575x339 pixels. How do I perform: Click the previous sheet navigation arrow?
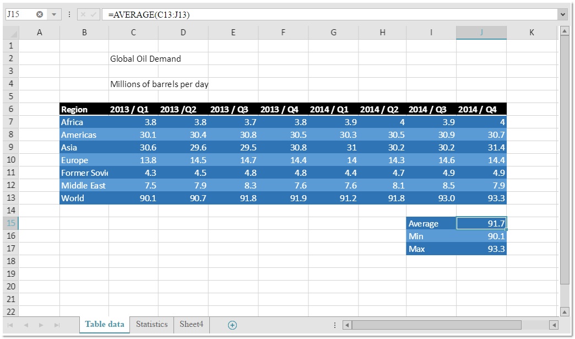pos(25,325)
